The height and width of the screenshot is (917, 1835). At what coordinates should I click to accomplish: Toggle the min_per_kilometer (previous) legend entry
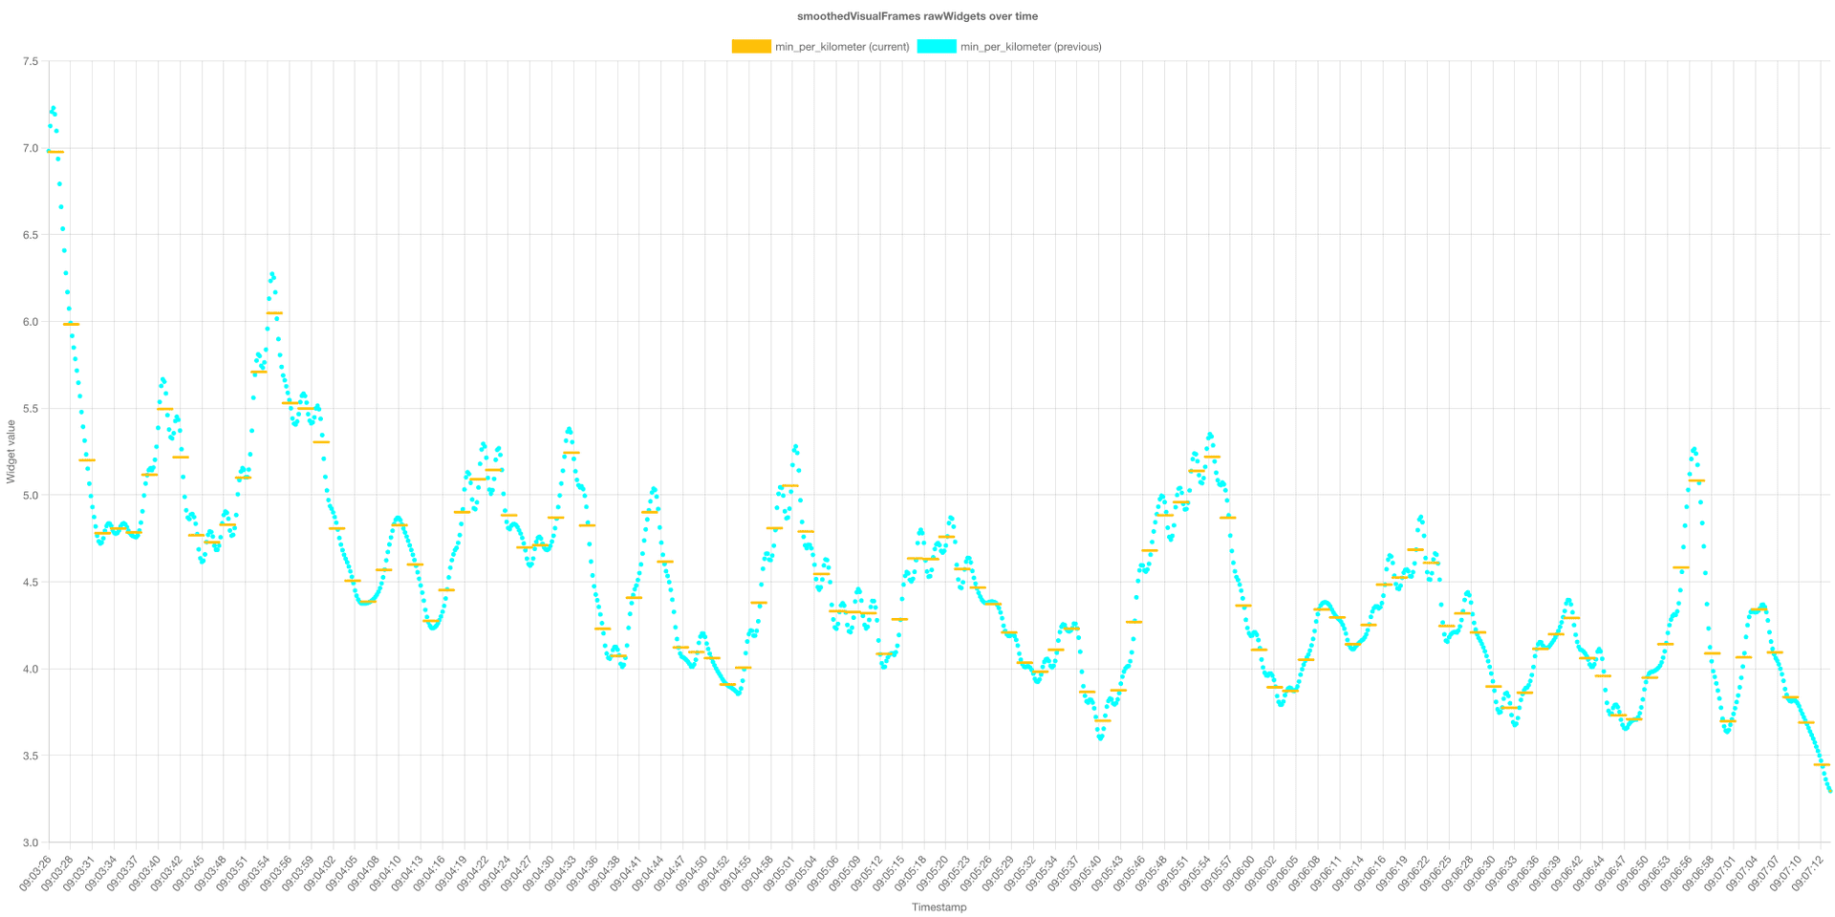coord(1029,46)
